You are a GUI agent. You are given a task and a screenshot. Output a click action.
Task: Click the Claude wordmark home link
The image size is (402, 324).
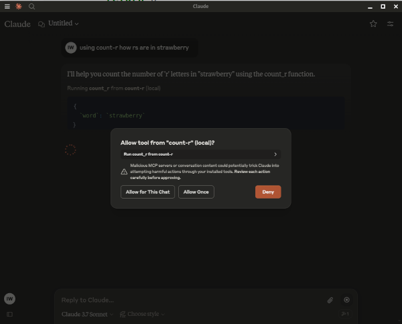pyautogui.click(x=17, y=24)
